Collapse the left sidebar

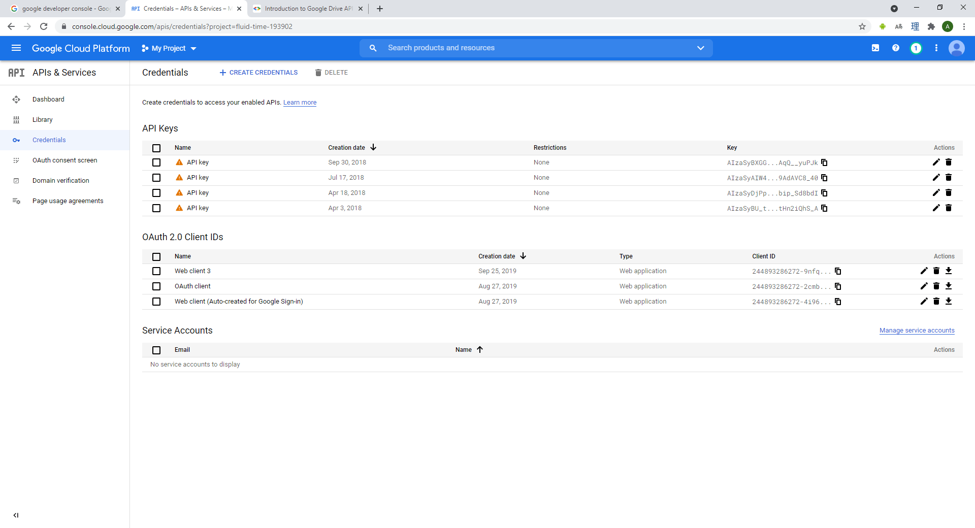16,515
